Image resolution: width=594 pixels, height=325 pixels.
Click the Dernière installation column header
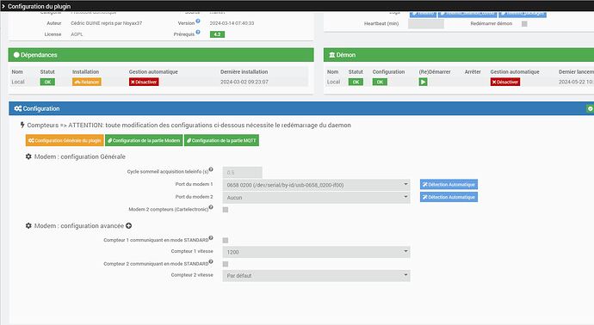click(244, 72)
